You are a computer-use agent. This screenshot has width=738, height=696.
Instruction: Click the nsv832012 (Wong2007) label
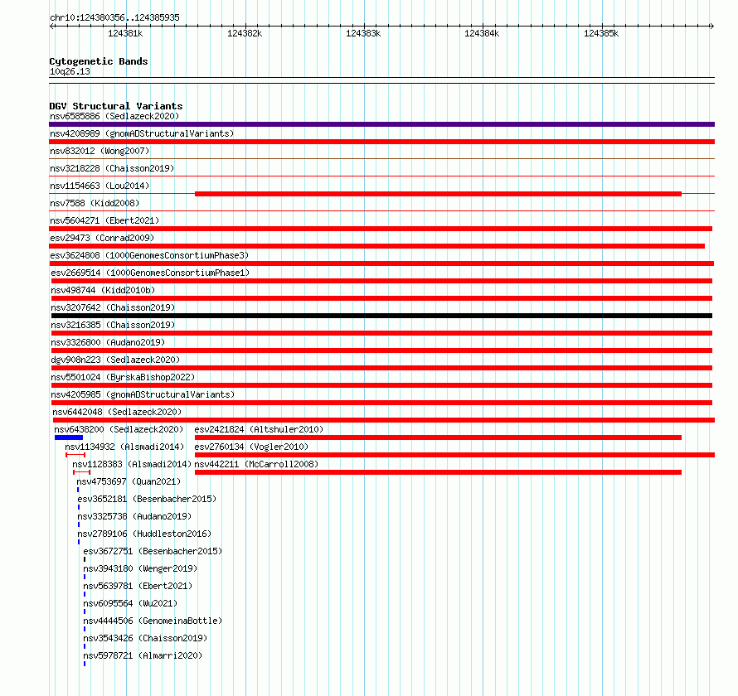(x=100, y=151)
